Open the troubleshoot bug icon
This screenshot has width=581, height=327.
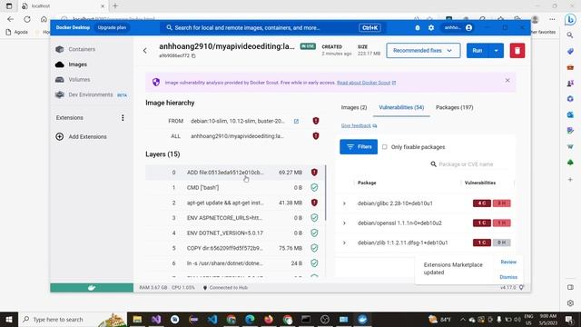(418, 28)
